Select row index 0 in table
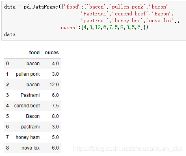 point(7,64)
